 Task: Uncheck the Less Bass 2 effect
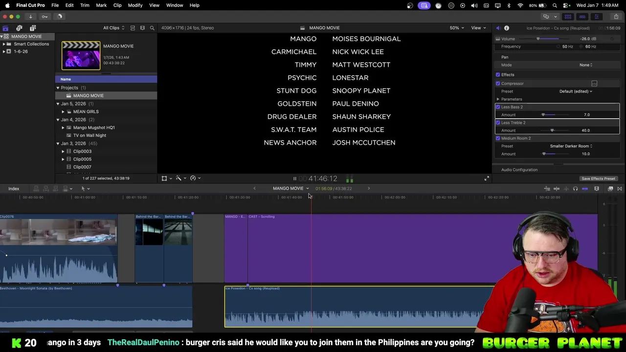[498, 107]
